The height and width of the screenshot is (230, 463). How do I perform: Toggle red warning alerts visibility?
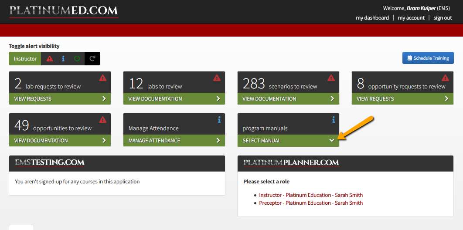pos(50,59)
